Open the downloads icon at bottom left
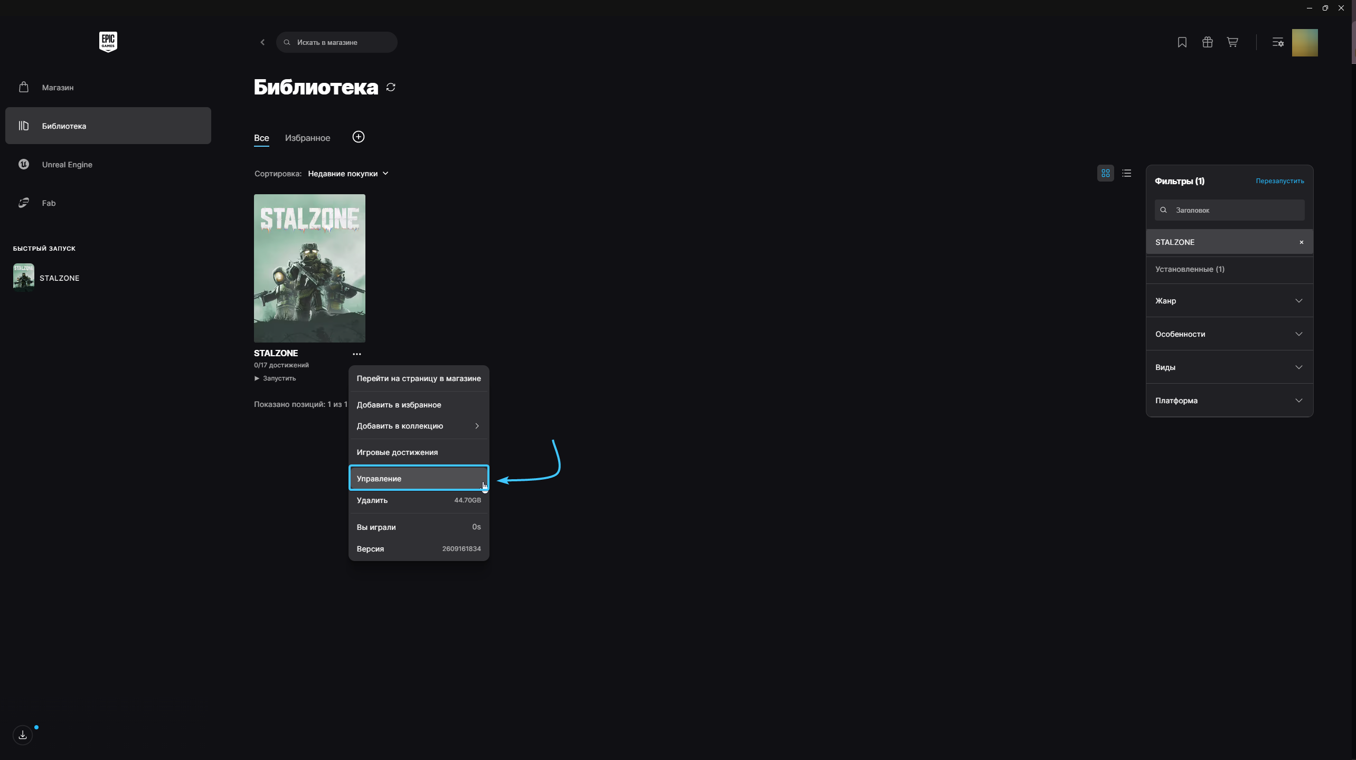Screen dimensions: 1356x760 click(23, 735)
